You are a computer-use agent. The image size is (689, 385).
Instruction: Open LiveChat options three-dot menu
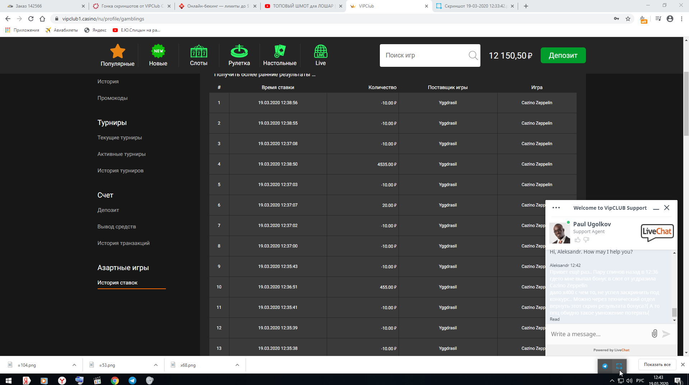tap(556, 208)
